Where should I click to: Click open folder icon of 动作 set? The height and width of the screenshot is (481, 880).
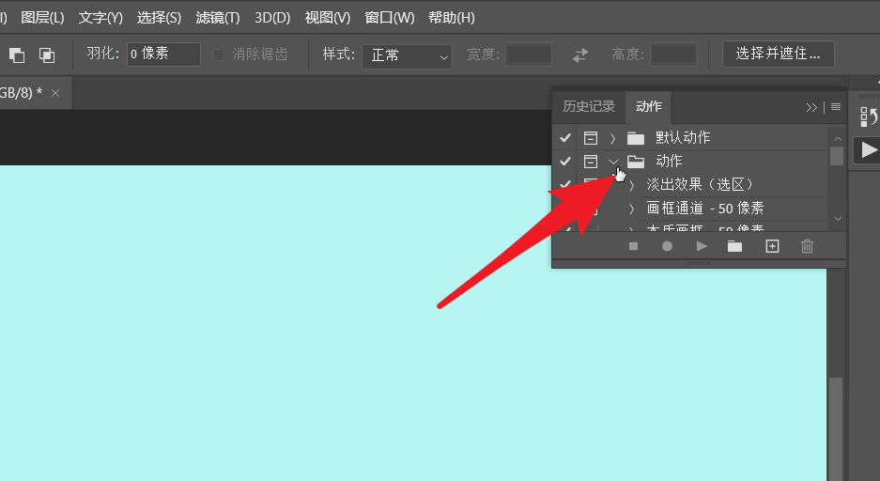pyautogui.click(x=635, y=162)
